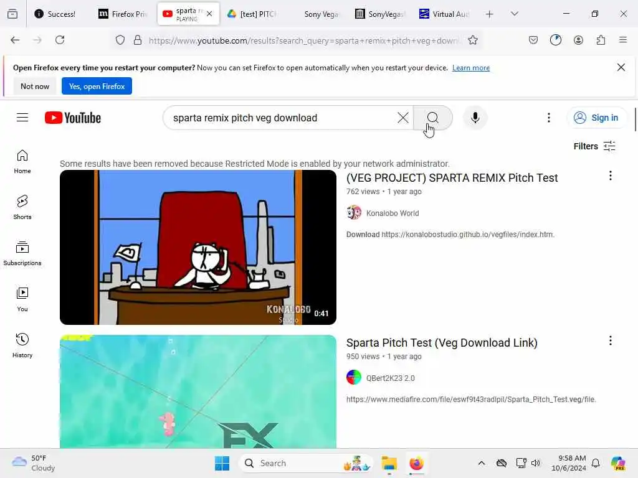Switch to the [test] PITC Google Drive tab
638x478 pixels.
point(252,14)
